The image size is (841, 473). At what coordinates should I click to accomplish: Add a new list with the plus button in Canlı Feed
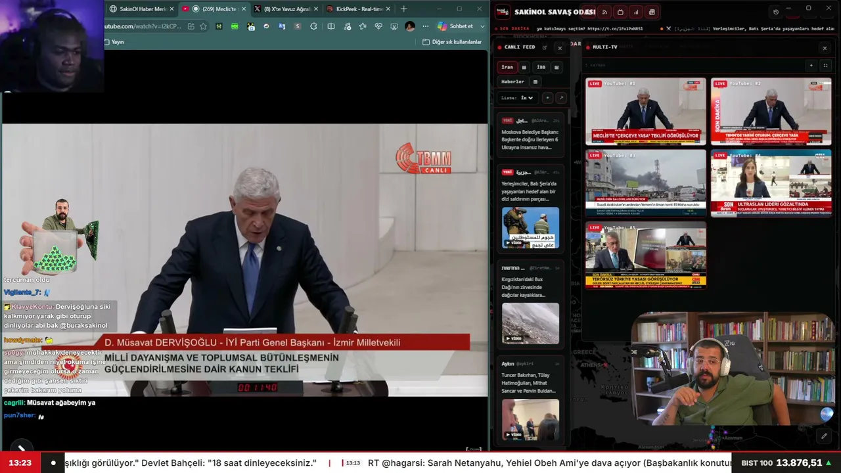point(547,98)
